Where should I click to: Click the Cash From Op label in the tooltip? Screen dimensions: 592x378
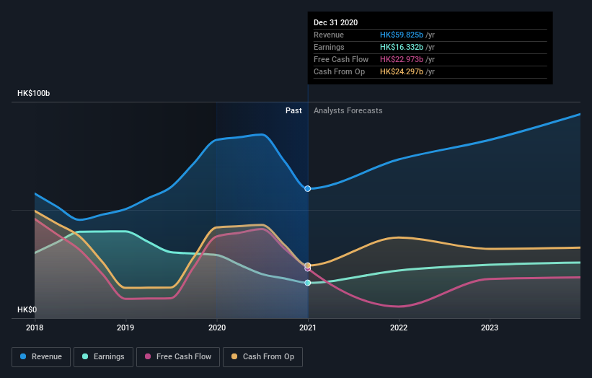click(339, 71)
